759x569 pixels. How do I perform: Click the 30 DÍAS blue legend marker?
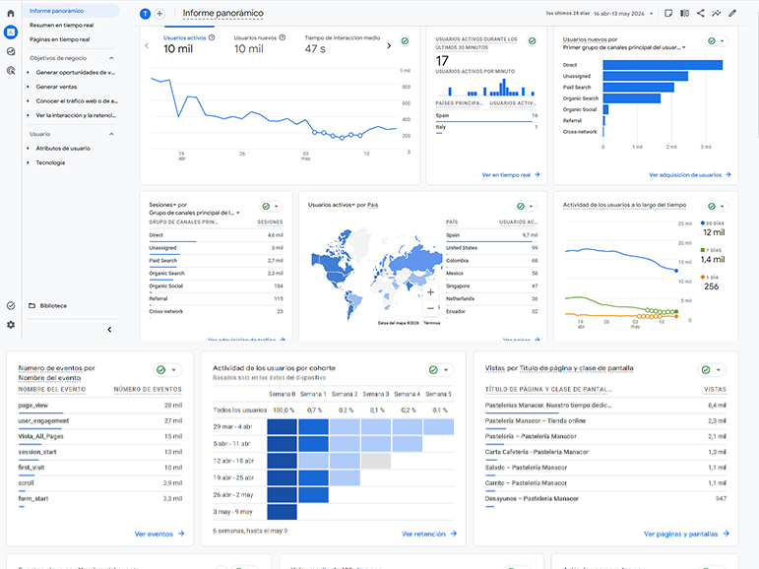click(x=702, y=223)
